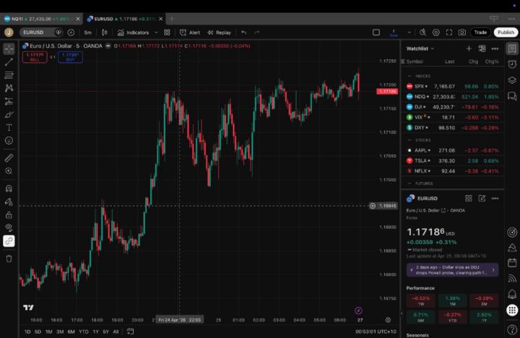Open the EURUSD symbol search box
The image size is (520, 338).
click(x=37, y=32)
